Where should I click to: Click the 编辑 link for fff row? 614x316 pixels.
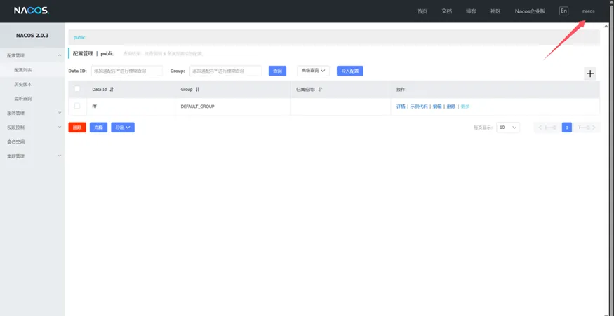(x=437, y=107)
